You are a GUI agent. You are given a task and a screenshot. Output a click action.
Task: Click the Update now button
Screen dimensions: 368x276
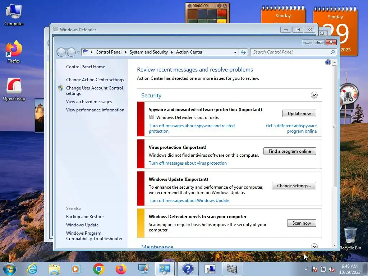[299, 114]
